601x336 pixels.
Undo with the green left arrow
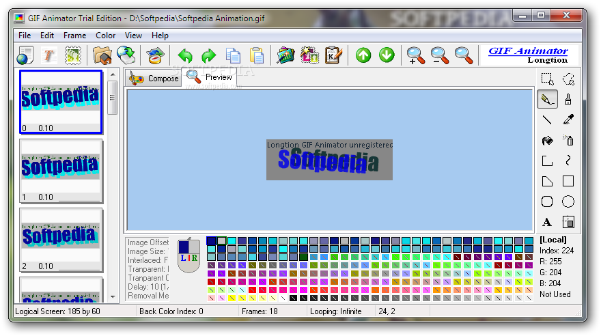pos(186,56)
